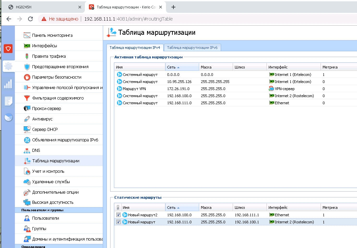
Task: Click the Объявления маршрутизатора IPv6 icon
Action: pos(27,140)
